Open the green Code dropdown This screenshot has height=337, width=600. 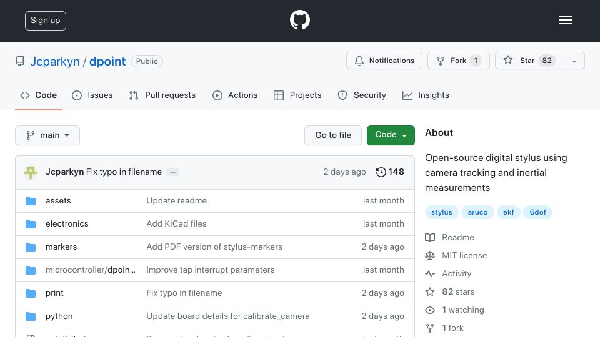391,135
